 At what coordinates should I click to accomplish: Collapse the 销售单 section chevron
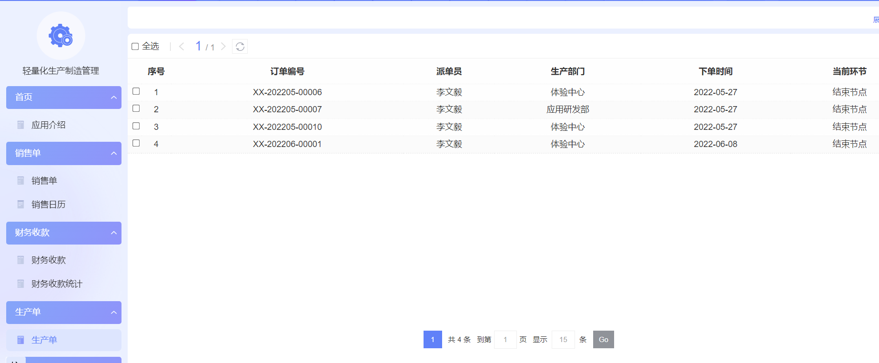113,153
